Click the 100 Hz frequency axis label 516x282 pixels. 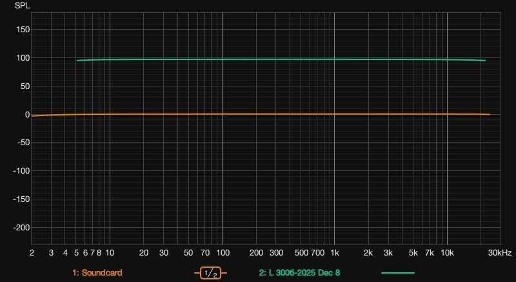click(223, 253)
